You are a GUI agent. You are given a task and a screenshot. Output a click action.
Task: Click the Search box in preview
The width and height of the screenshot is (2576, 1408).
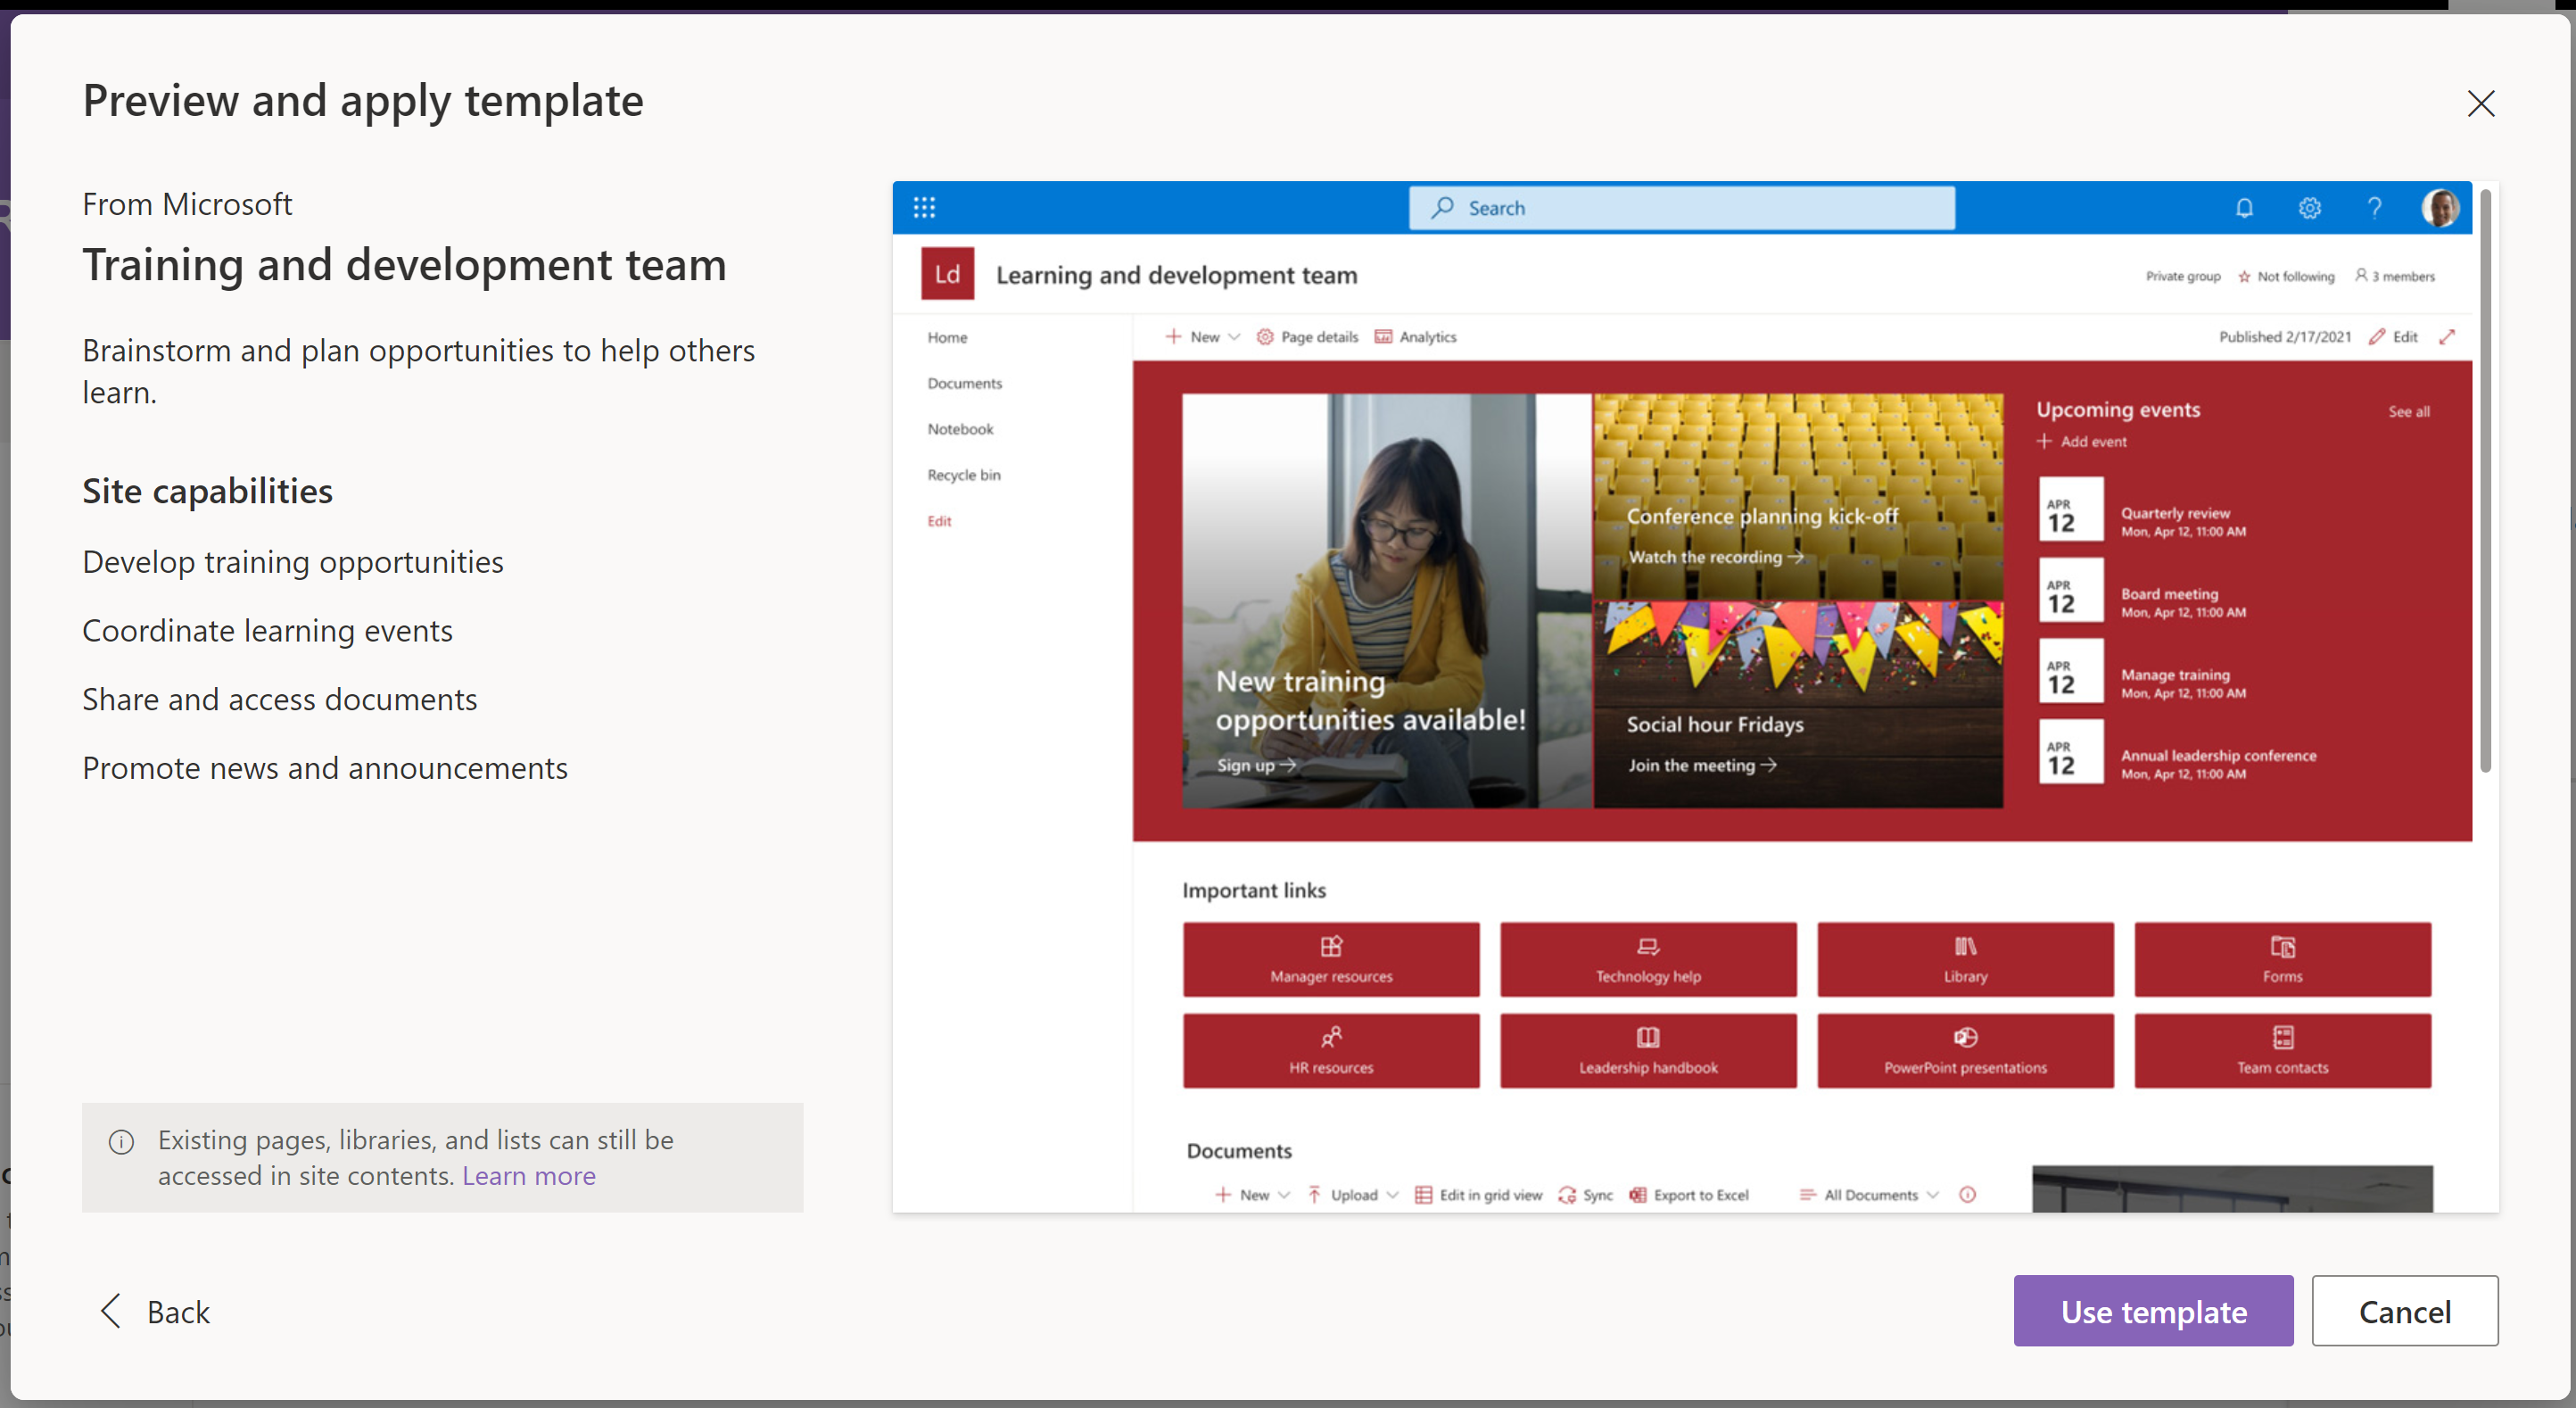[x=1682, y=208]
